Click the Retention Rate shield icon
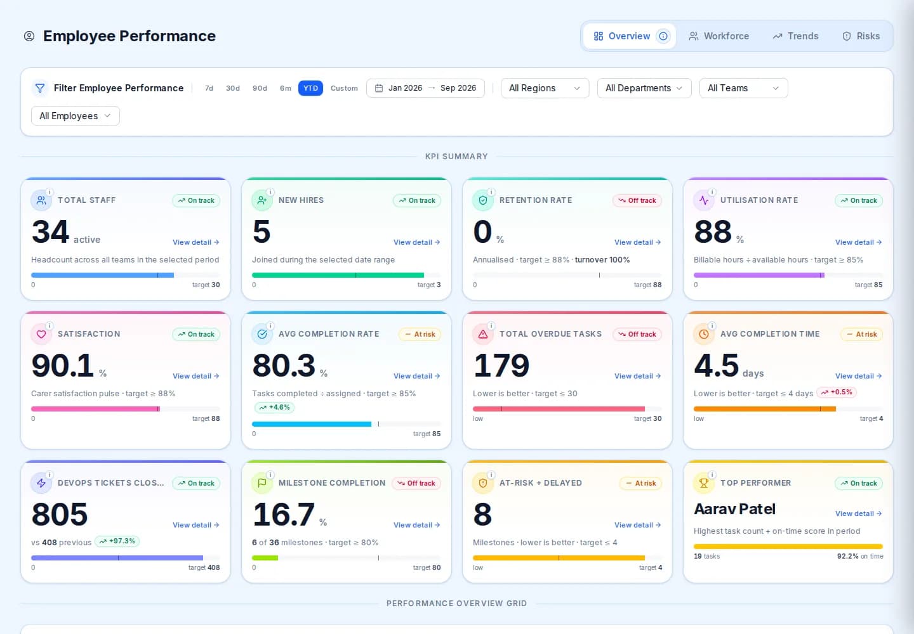Image resolution: width=914 pixels, height=634 pixels. (x=483, y=200)
